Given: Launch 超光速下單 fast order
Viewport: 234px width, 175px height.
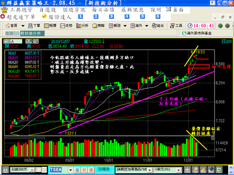Looking at the screenshot, I should [x=18, y=17].
